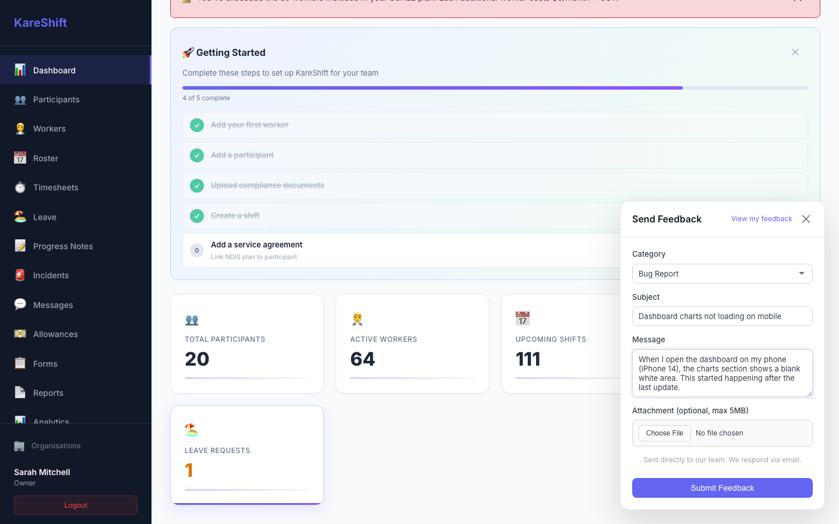
Task: Click the KareShift logo link
Action: click(40, 23)
